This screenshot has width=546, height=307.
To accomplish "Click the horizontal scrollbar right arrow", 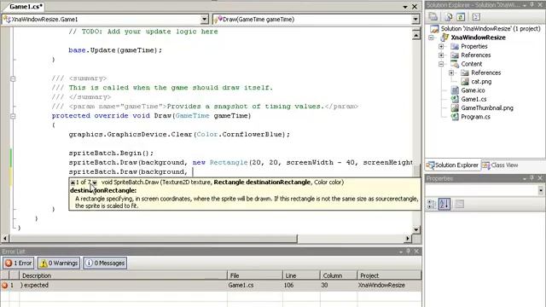I will (x=408, y=239).
